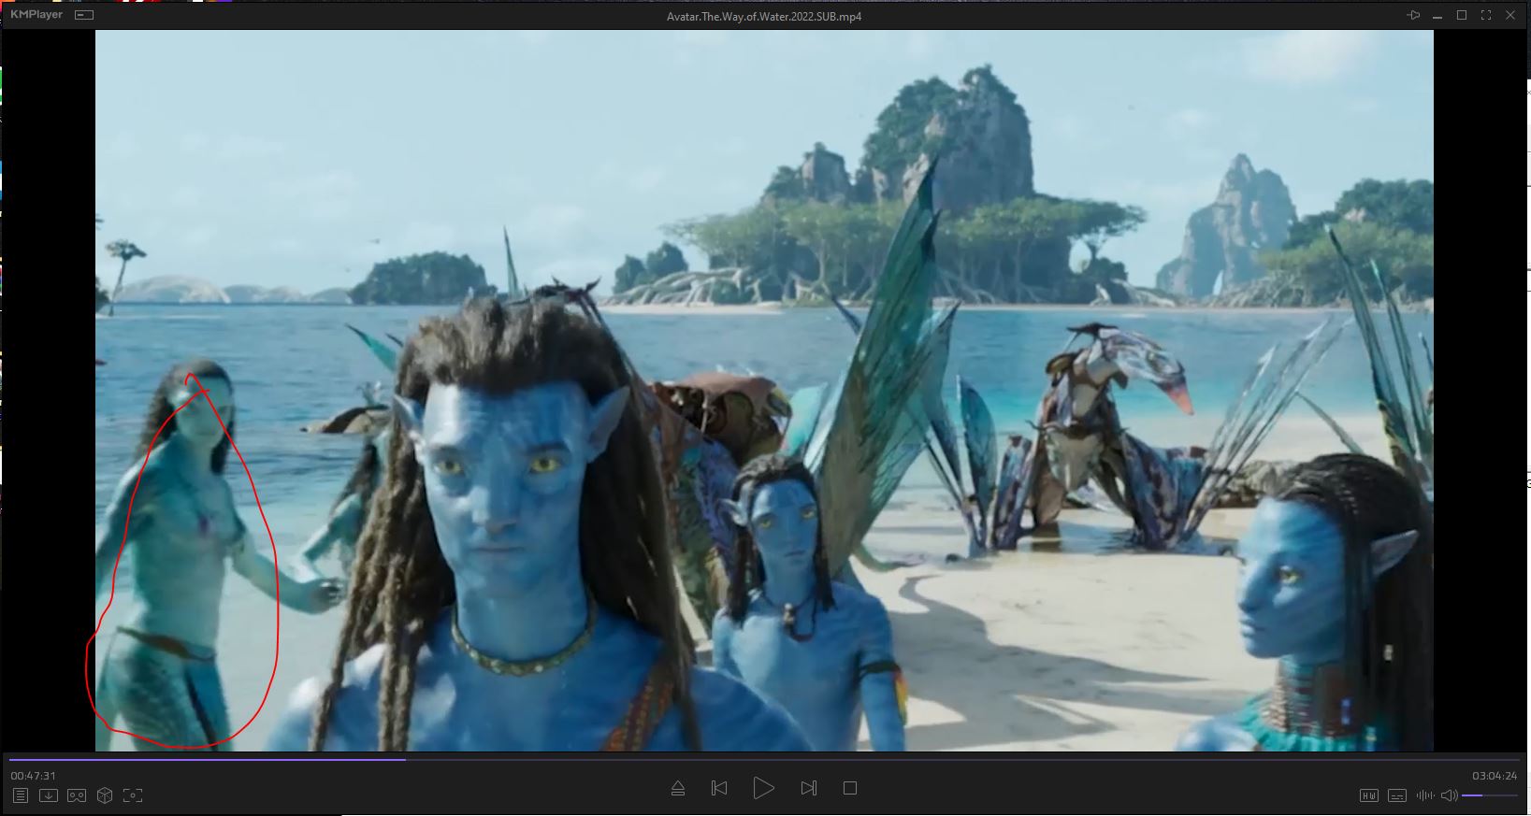The height and width of the screenshot is (816, 1531).
Task: Click the 3D cube icon
Action: click(105, 795)
